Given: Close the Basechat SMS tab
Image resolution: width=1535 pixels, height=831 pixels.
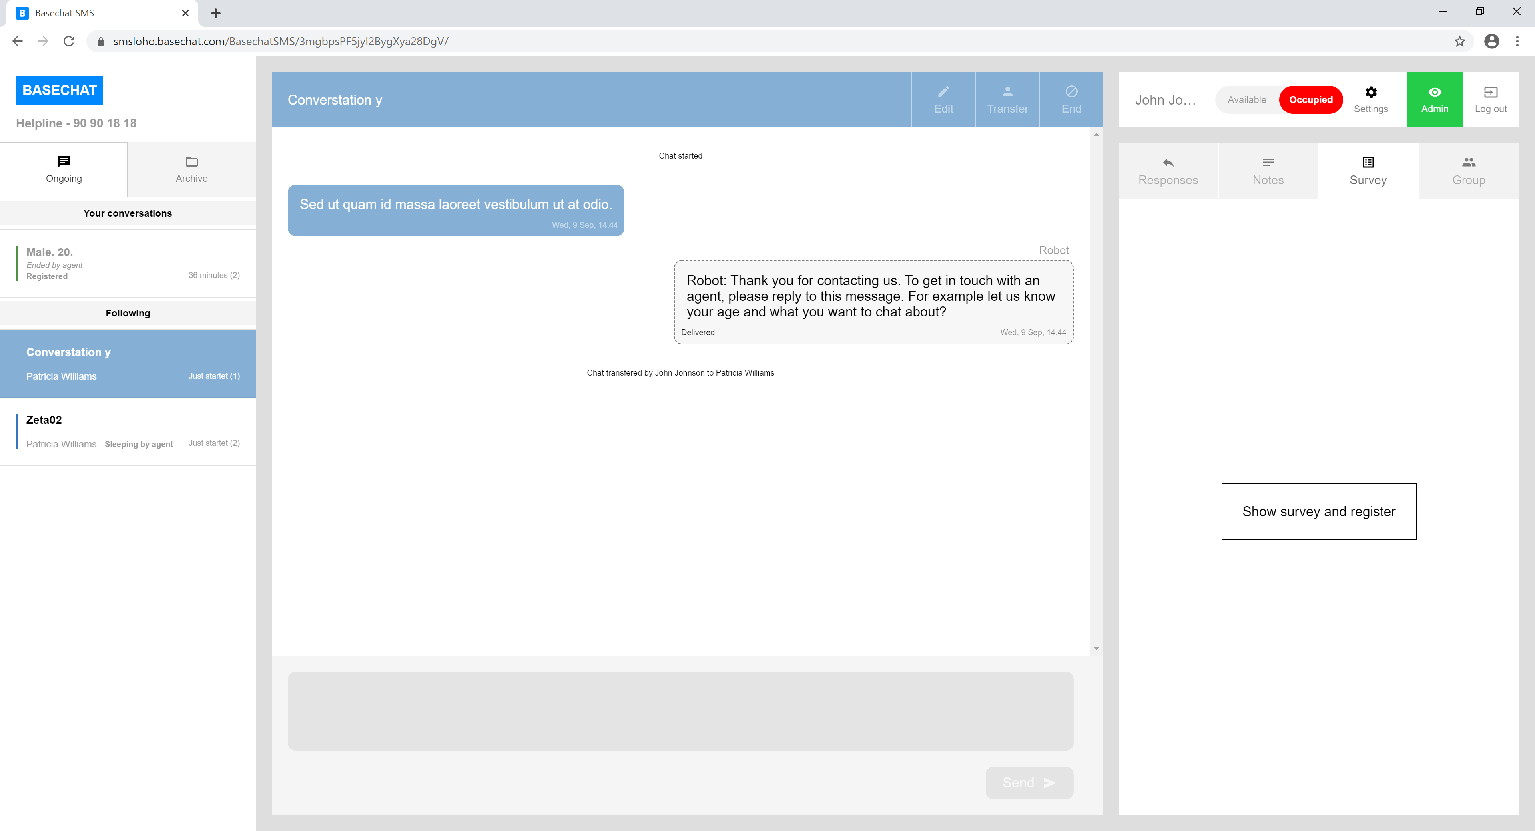Looking at the screenshot, I should point(185,13).
